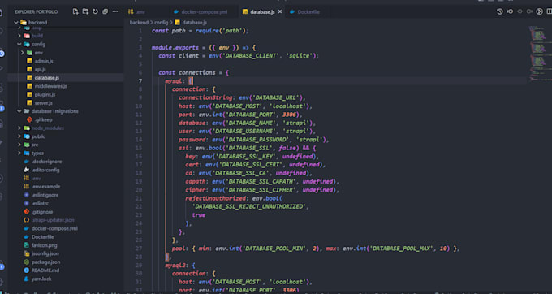This screenshot has width=552, height=294.
Task: Open package.json in the Explorer
Action: coord(45,262)
